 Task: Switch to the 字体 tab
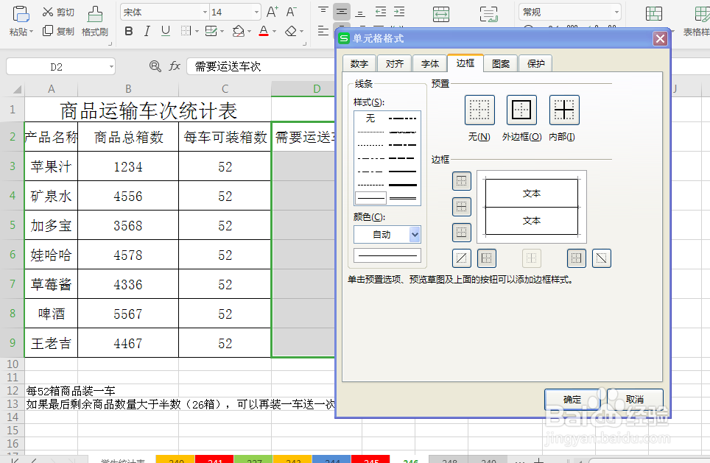pos(429,64)
